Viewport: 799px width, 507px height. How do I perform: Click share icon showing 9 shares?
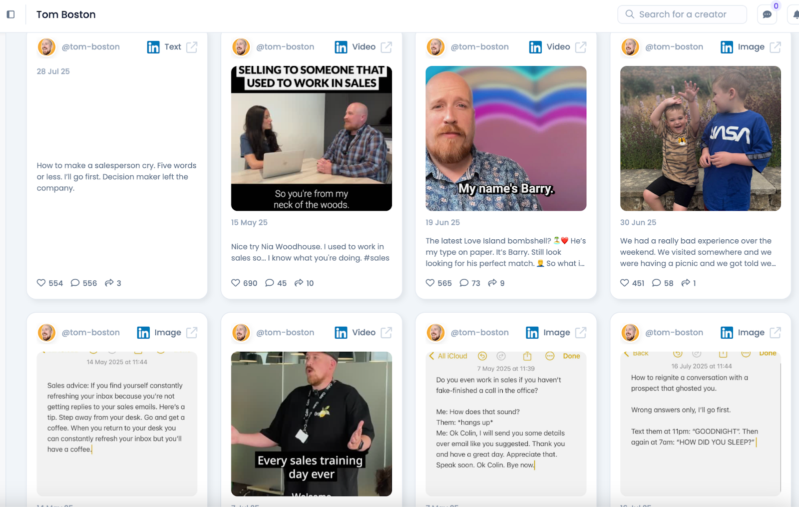[x=492, y=283]
